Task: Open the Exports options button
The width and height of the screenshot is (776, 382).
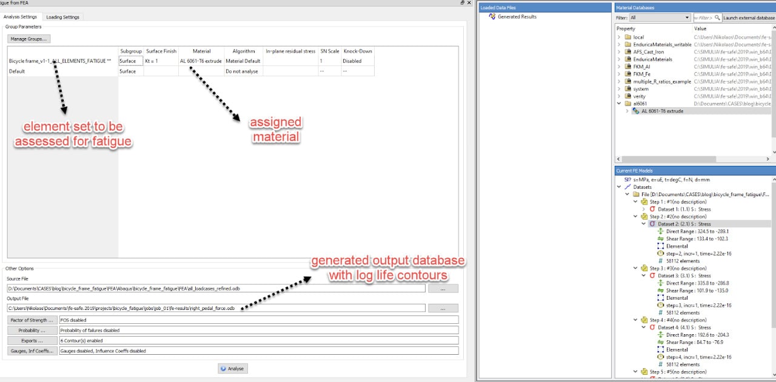Action: point(32,340)
